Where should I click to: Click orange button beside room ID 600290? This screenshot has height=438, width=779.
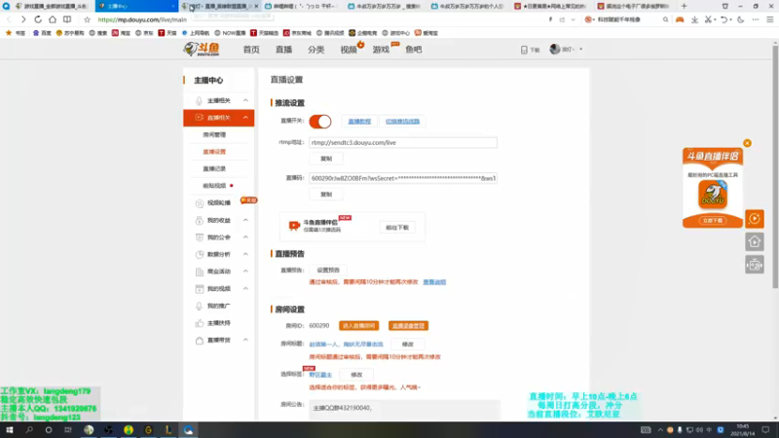point(358,326)
